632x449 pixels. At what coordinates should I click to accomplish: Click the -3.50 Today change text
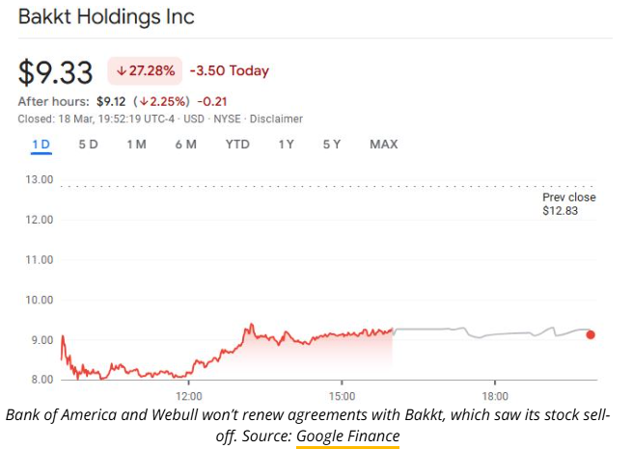click(x=229, y=71)
